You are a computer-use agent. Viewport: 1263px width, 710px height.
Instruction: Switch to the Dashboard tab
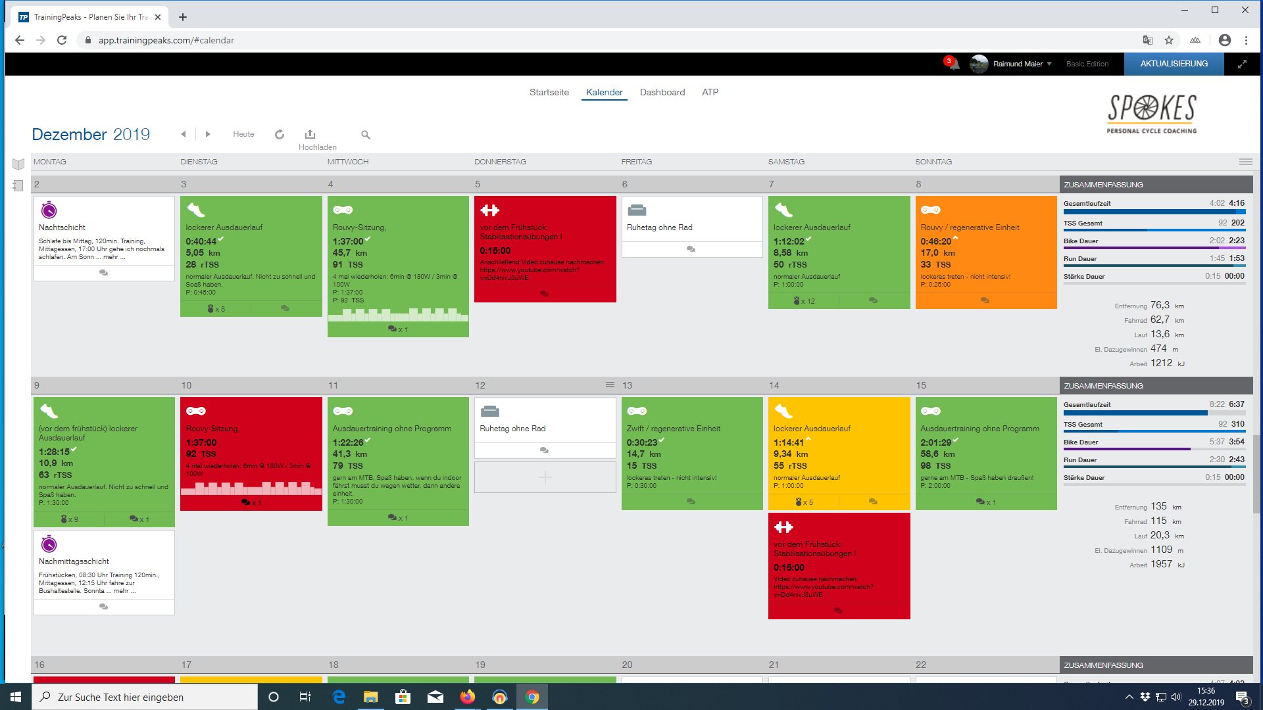(x=662, y=92)
